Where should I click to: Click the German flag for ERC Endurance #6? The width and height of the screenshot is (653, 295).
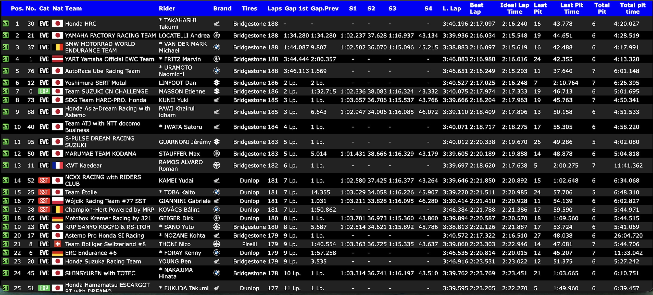tap(58, 253)
